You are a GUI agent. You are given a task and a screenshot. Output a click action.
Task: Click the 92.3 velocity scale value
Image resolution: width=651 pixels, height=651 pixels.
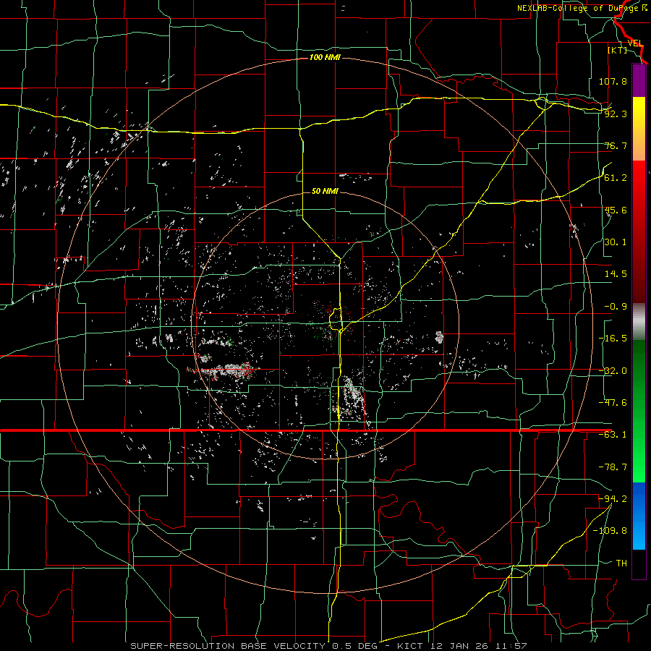(x=616, y=114)
